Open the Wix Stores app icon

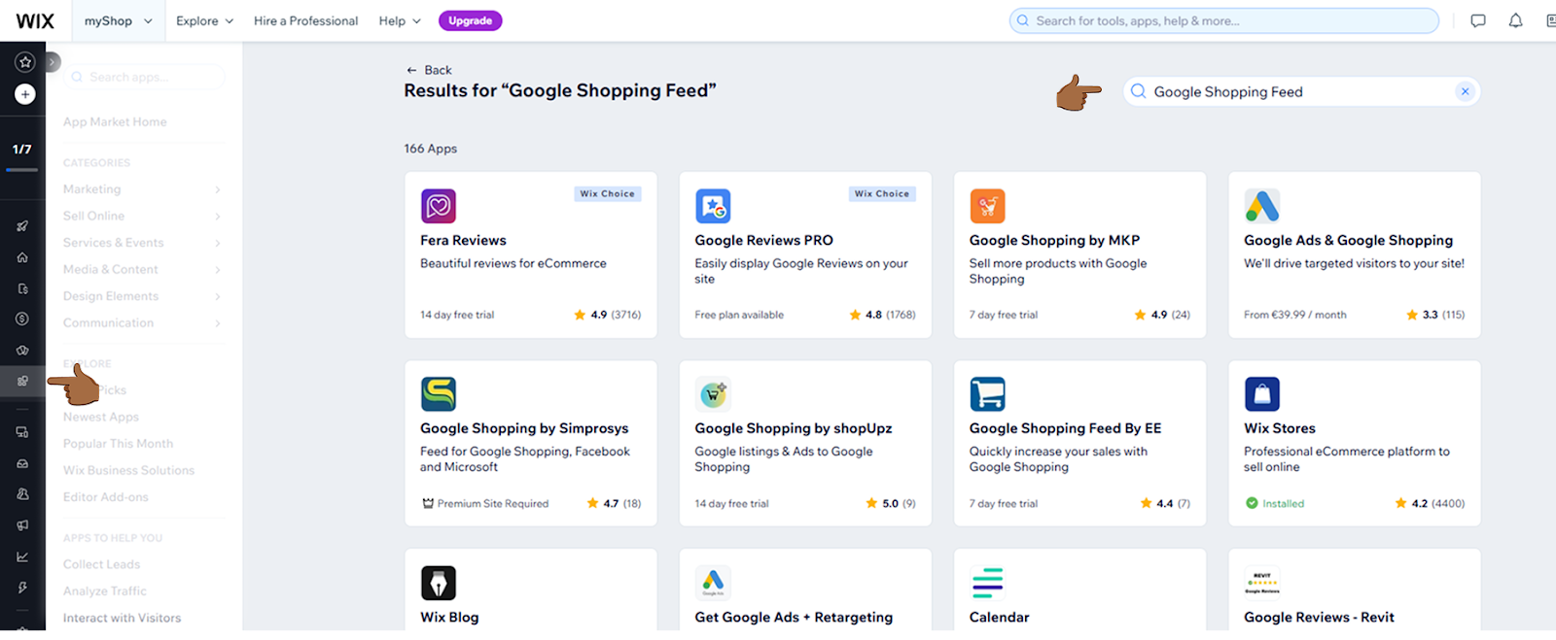point(1262,394)
